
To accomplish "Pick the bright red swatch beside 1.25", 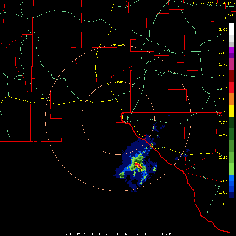I will tap(232, 88).
